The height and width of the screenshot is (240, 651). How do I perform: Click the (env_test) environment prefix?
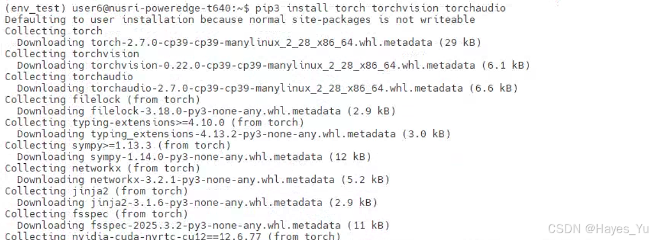36,8
